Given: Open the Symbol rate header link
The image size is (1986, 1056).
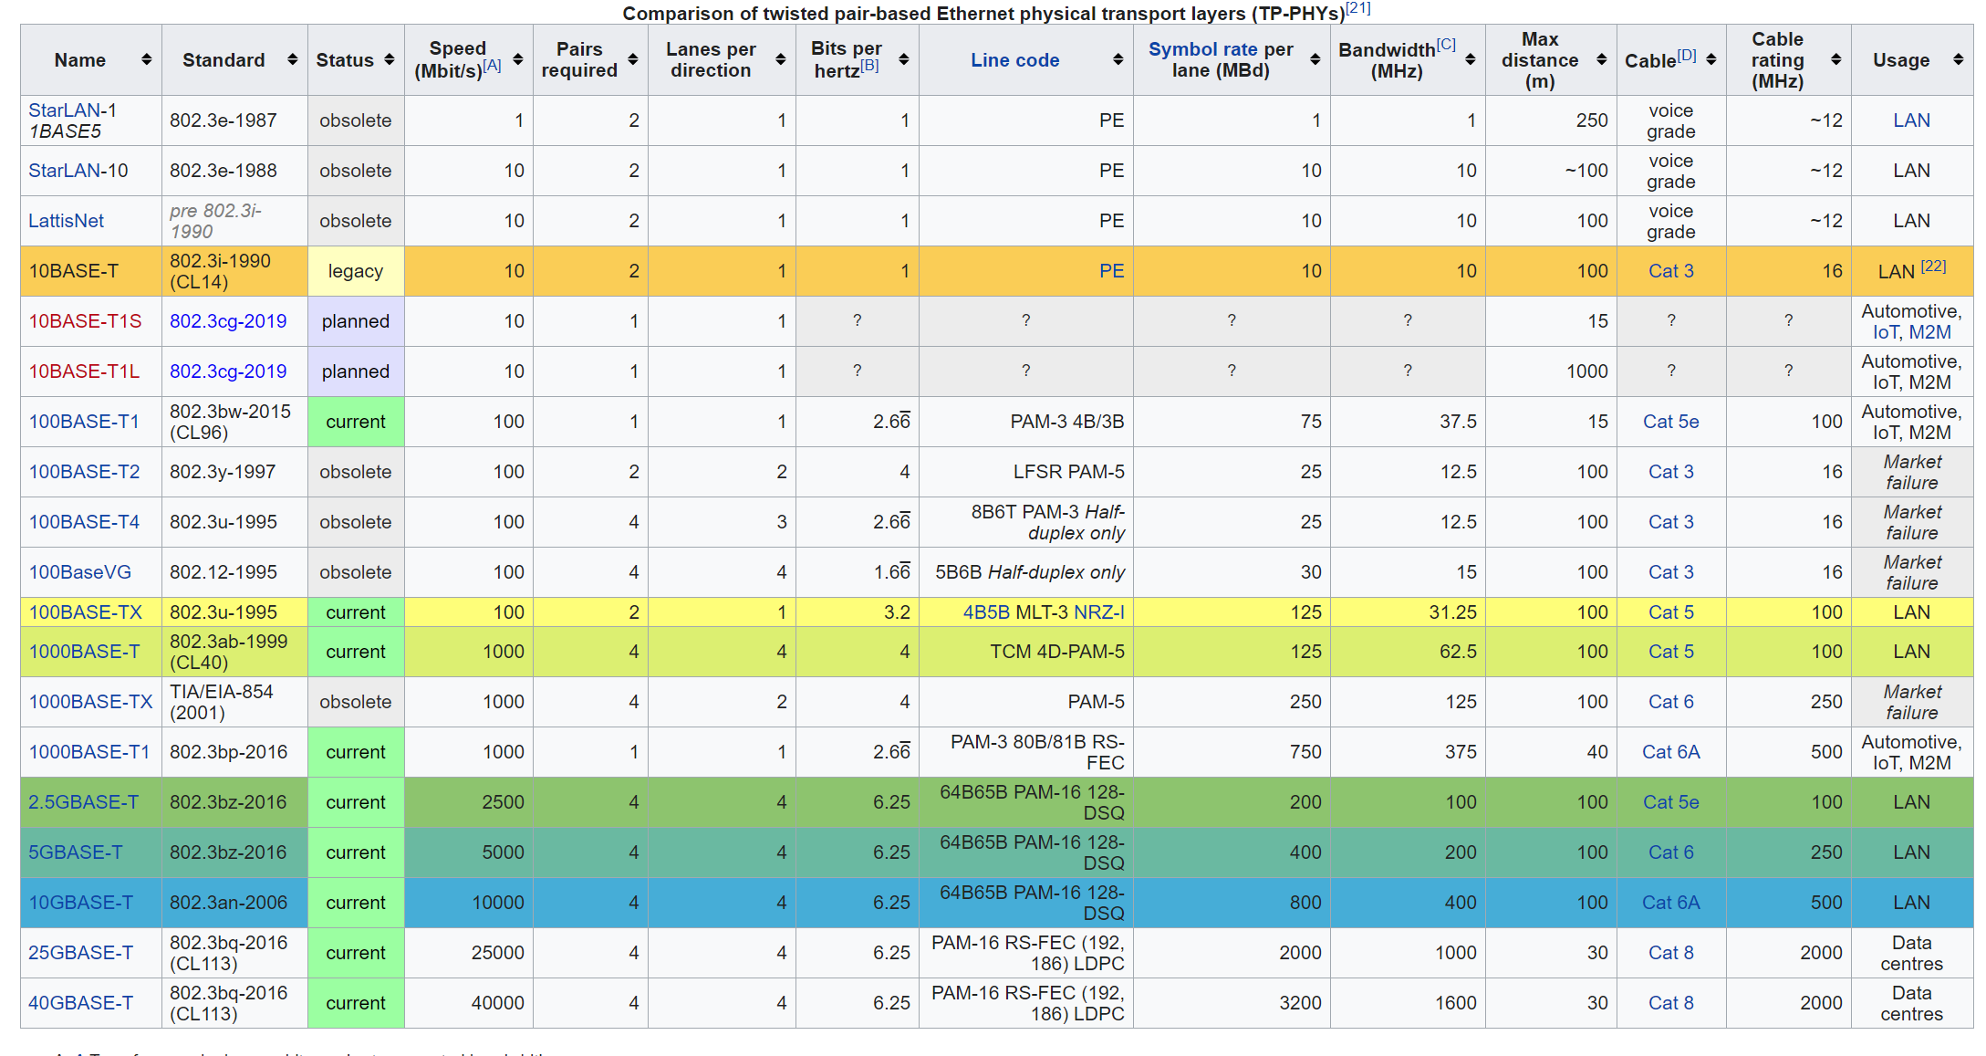Looking at the screenshot, I should [1204, 49].
